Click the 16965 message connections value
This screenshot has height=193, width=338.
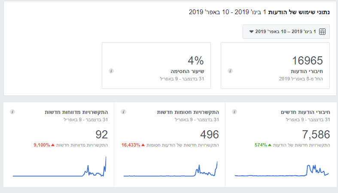pos(307,61)
